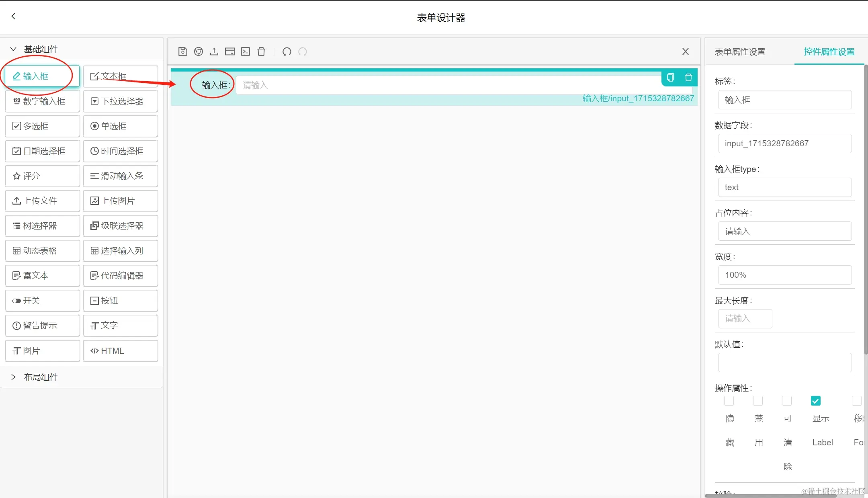Uncheck the 显示 Label checkbox
The height and width of the screenshot is (498, 868).
pyautogui.click(x=816, y=401)
